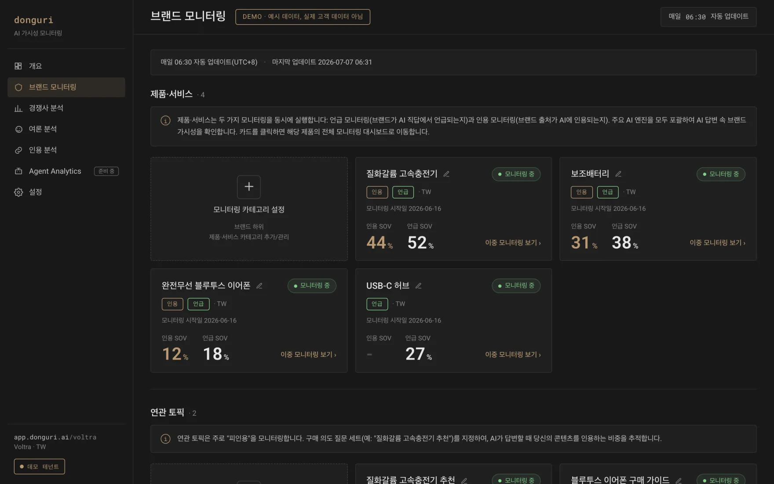The height and width of the screenshot is (484, 774).
Task: Click the 연관 토픽 section heading
Action: tap(167, 412)
